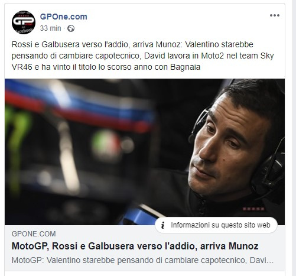Click the GPOne.com round profile avatar
Viewport: 296px width, 276px height.
[24, 22]
